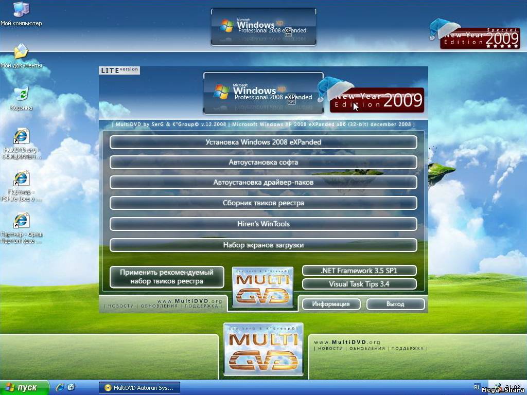
Task: Click the Применить рекомендуемый набор твиков реестра button
Action: coord(167,277)
